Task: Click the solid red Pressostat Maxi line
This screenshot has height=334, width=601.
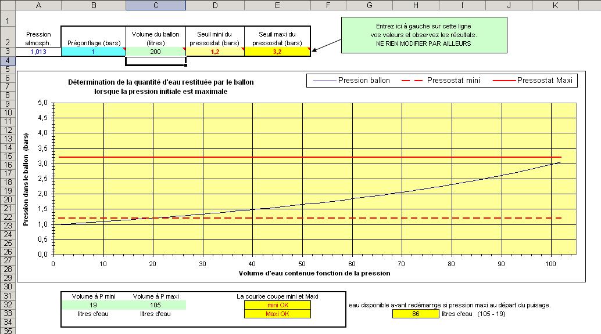Action: coord(310,157)
